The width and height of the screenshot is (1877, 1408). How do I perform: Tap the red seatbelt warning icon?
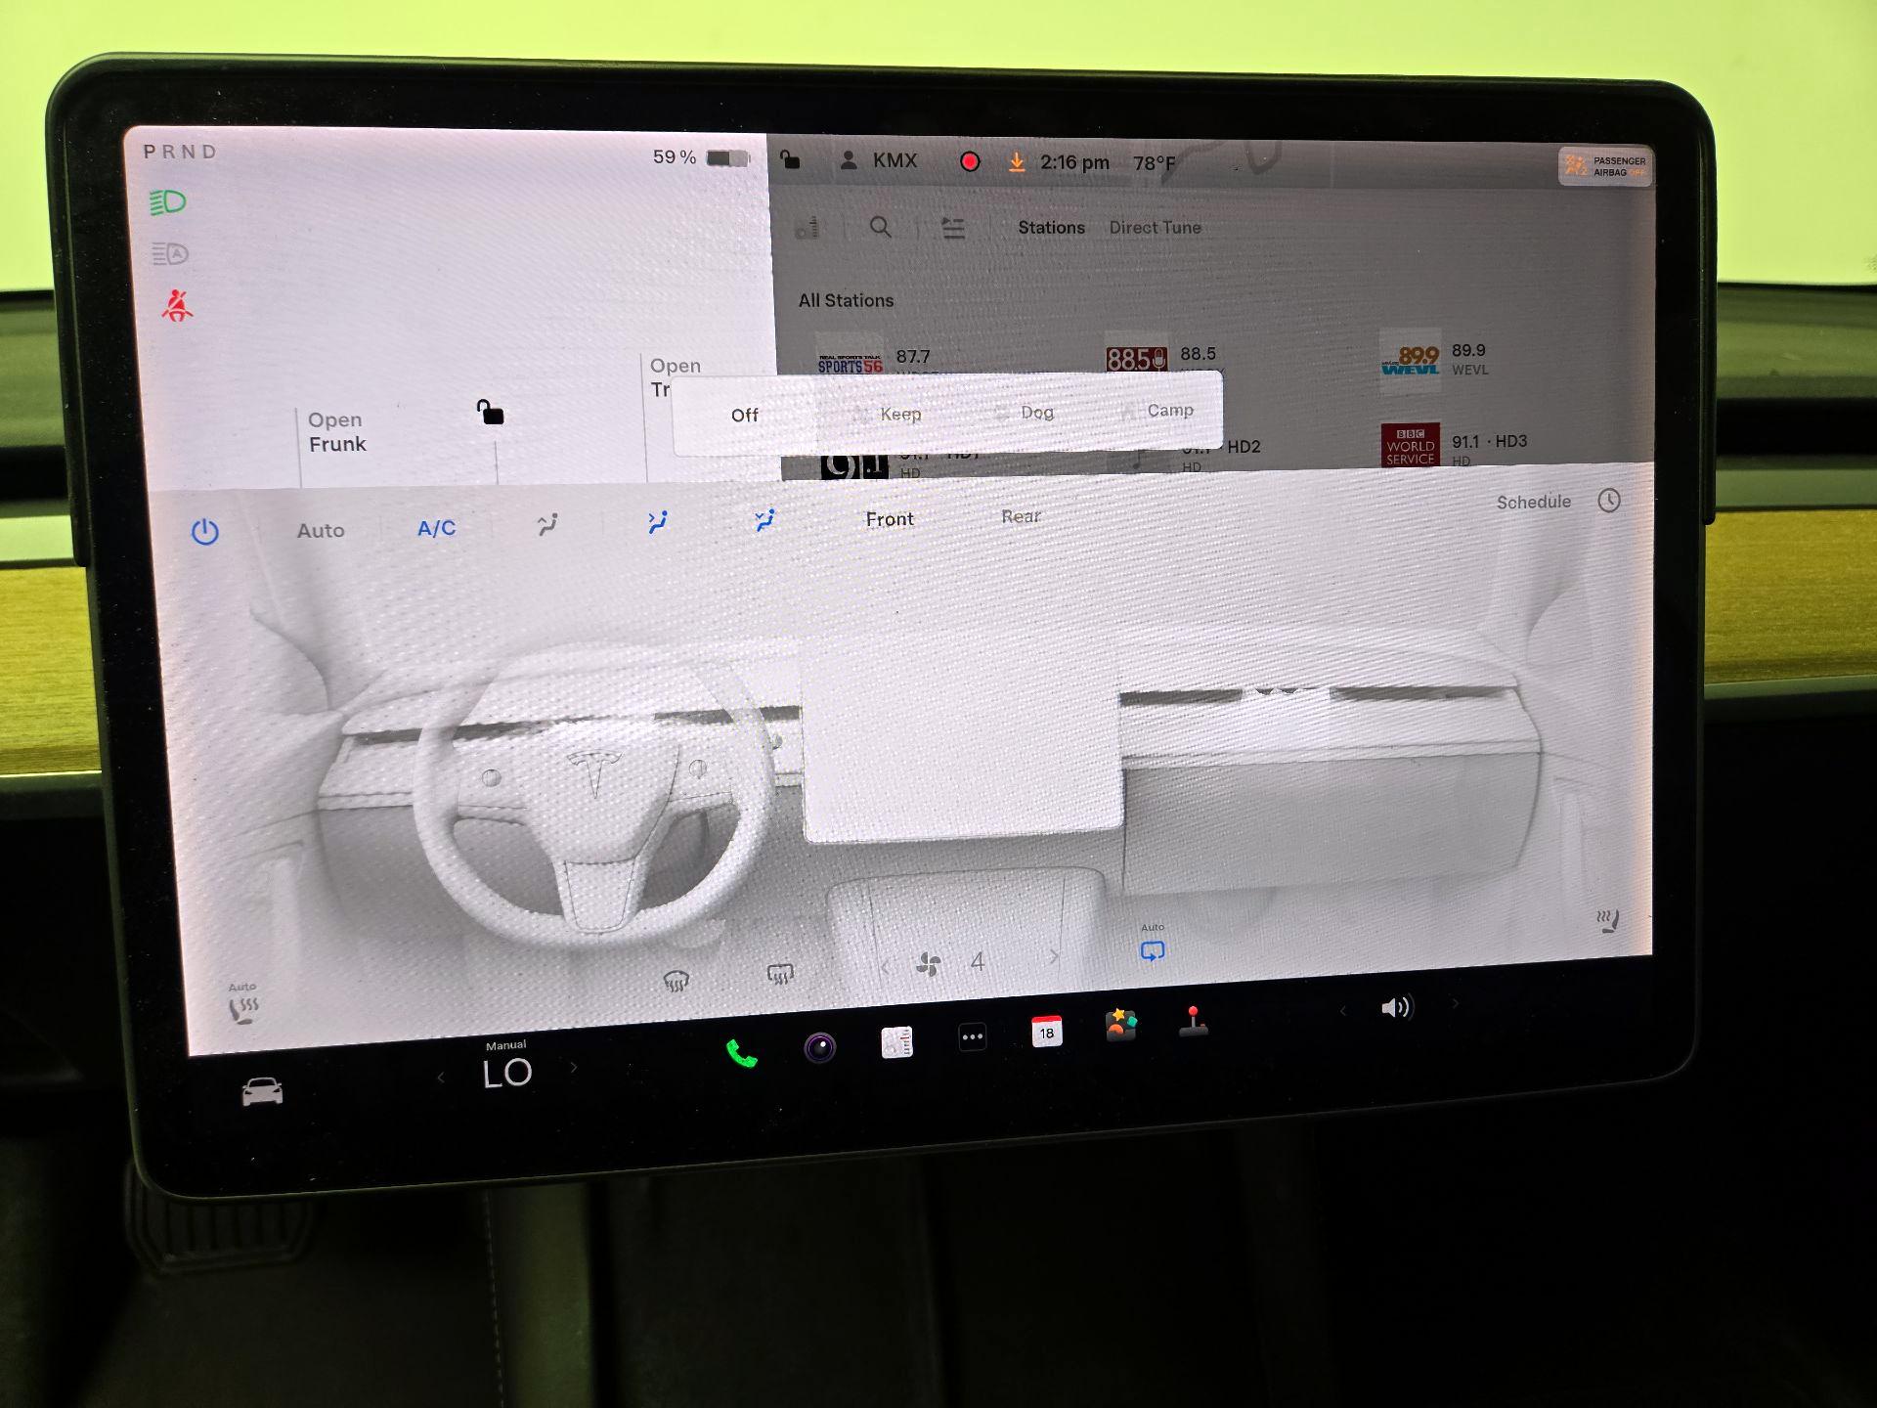[x=177, y=306]
